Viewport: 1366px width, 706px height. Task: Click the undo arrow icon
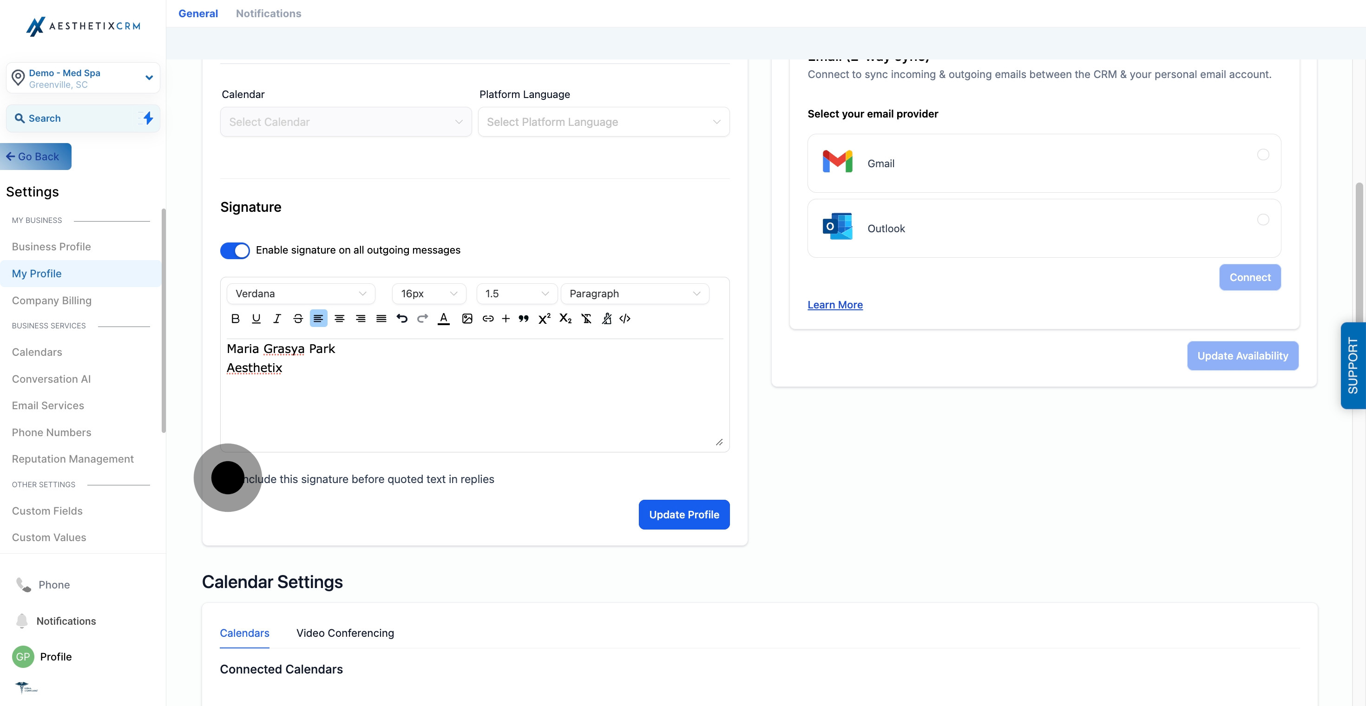(x=402, y=319)
